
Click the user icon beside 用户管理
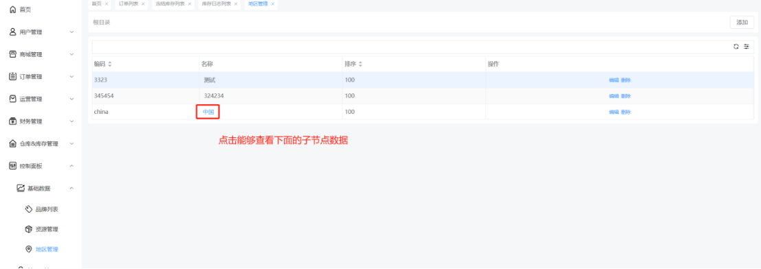[13, 32]
